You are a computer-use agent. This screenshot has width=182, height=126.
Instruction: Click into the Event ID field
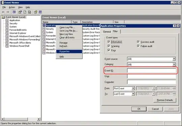[151, 71]
